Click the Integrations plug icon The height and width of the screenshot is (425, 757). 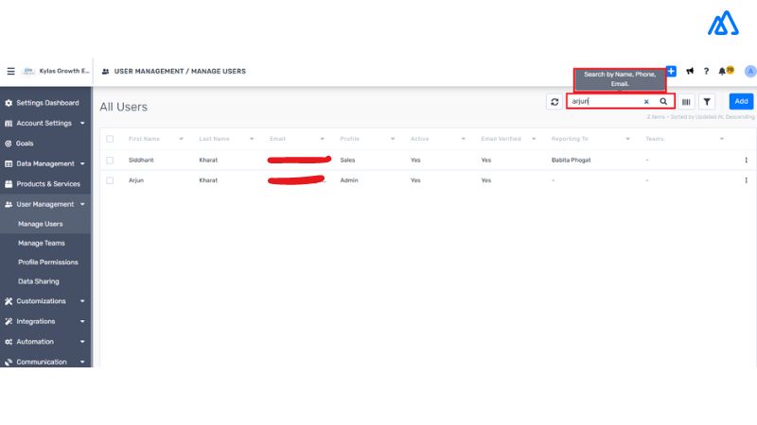click(9, 321)
